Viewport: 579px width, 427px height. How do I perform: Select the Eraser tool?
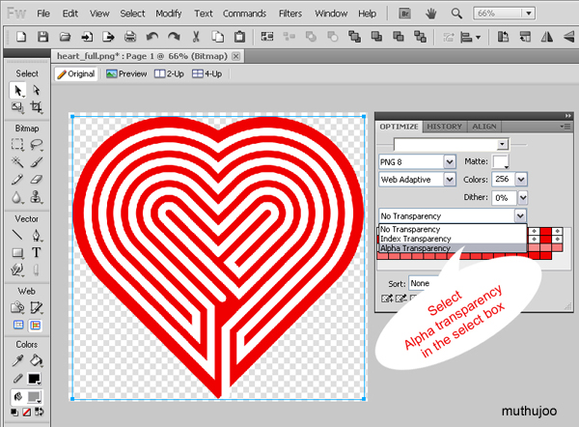(37, 180)
